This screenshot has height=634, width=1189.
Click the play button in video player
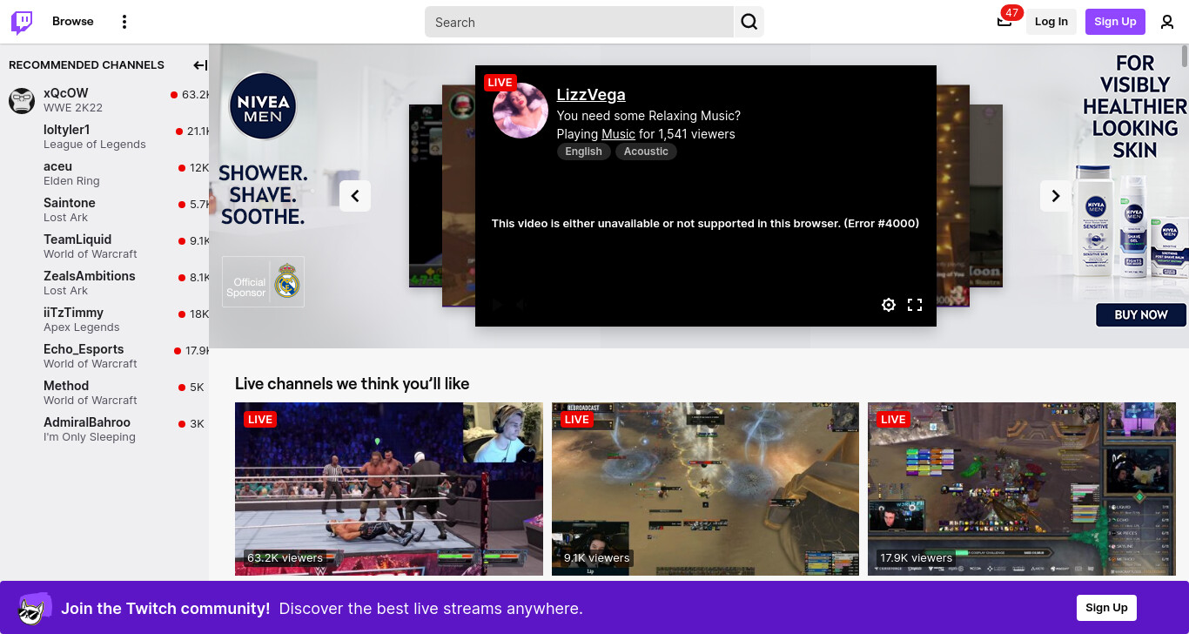tap(497, 305)
